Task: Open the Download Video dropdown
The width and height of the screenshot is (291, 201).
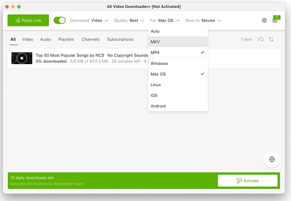Action: 89,20
